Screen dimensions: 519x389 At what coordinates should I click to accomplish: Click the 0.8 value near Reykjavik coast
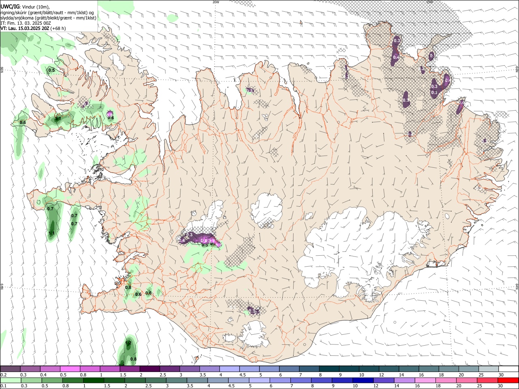128,287
